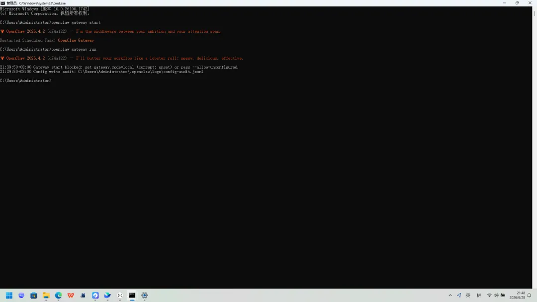This screenshot has height=302, width=537.
Task: Click the 'openclaw gateway start' command line
Action: (50, 22)
